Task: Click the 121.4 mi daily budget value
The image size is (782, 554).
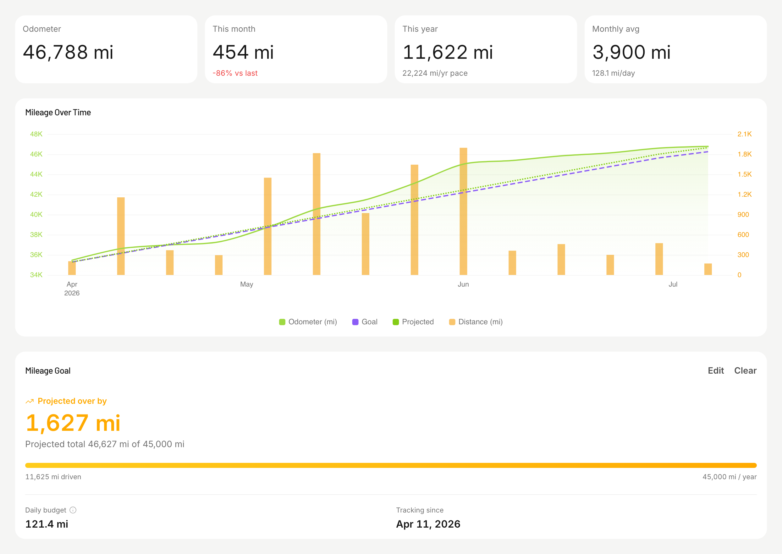Action: point(47,524)
